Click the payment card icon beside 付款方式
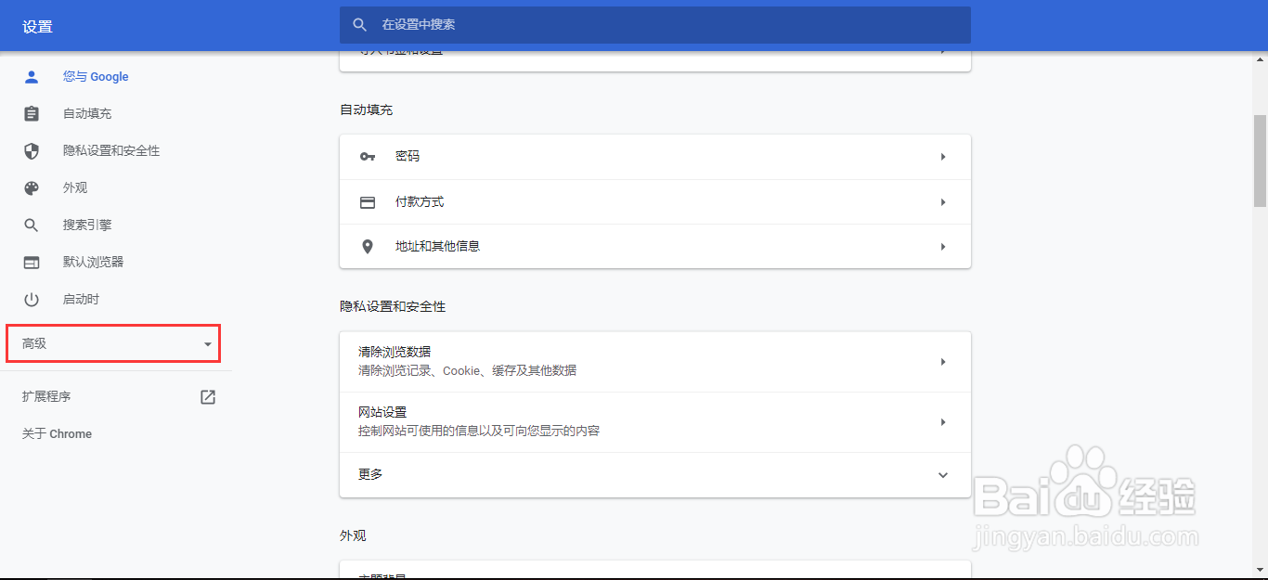 (x=368, y=201)
